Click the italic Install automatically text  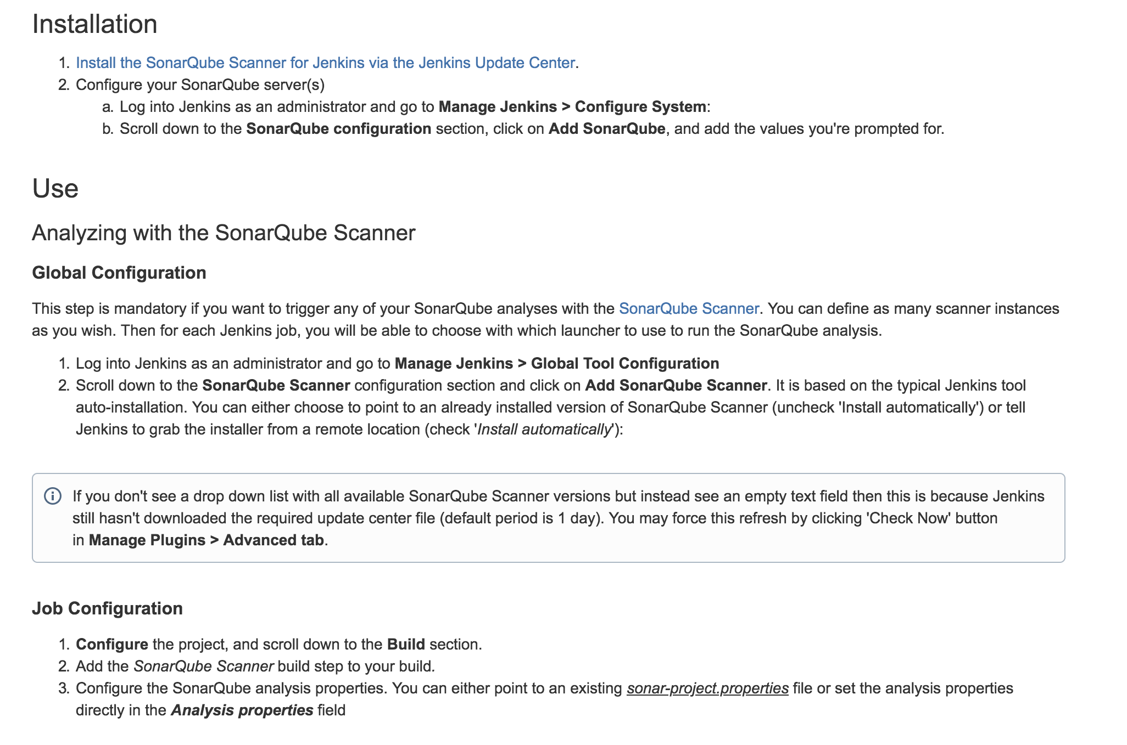[x=544, y=430]
